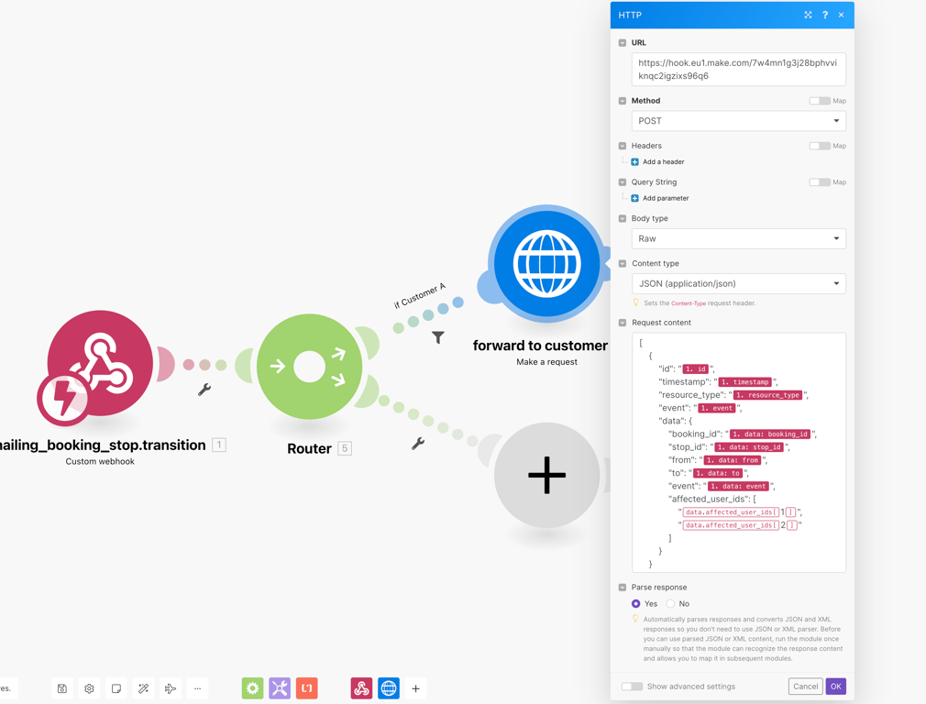Click the save scenario icon
Screen dimensions: 926x704
[62, 688]
